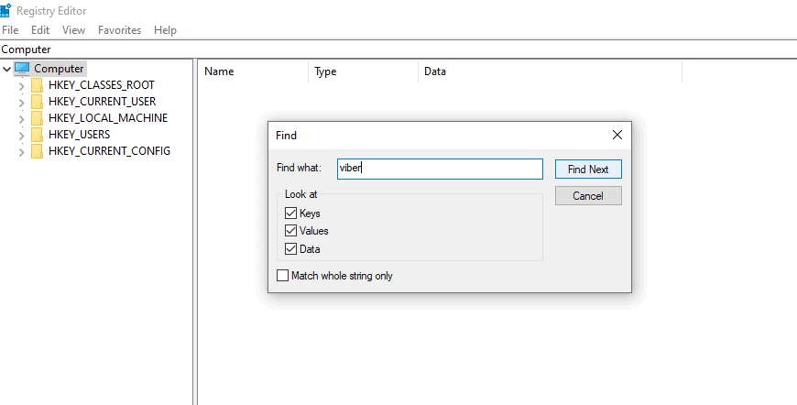The width and height of the screenshot is (797, 405).
Task: Uncheck the Keys checkbox
Action: (291, 213)
